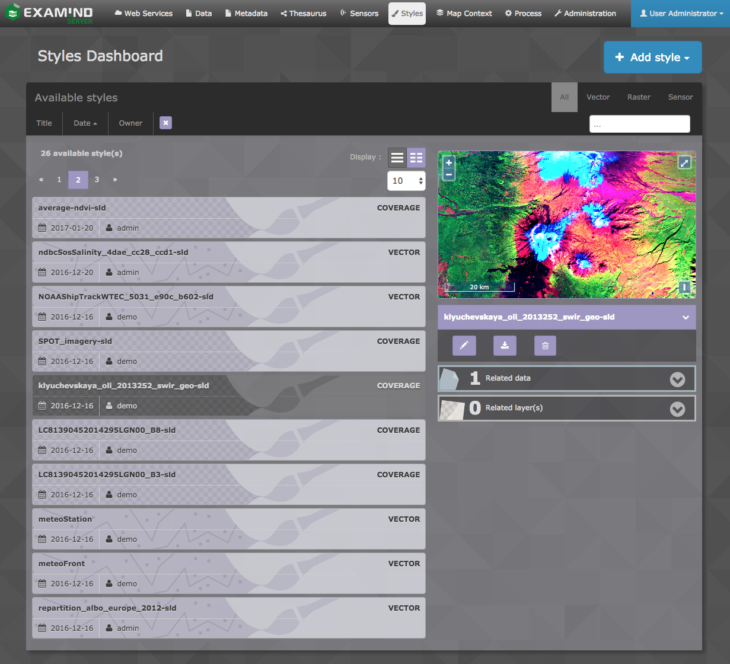Filter styles by Raster tab
Screen dimensions: 730x664
[x=639, y=97]
